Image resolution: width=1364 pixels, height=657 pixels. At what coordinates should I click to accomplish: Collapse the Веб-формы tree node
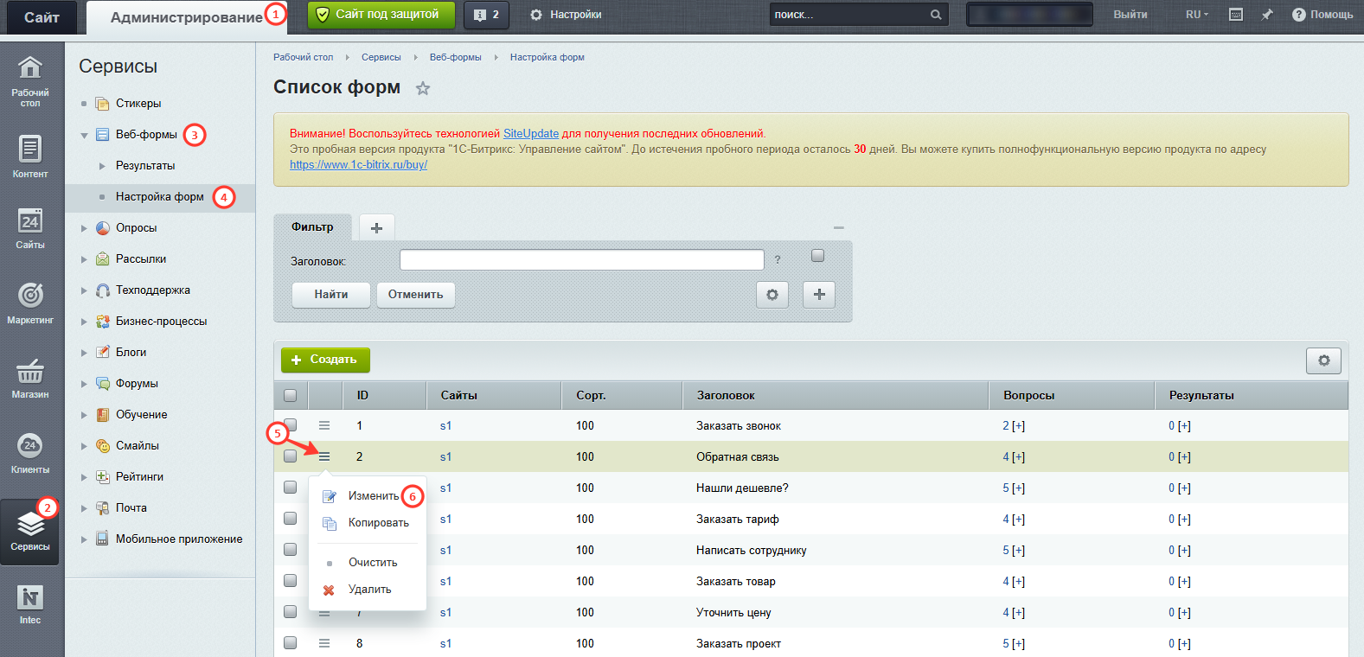coord(84,135)
